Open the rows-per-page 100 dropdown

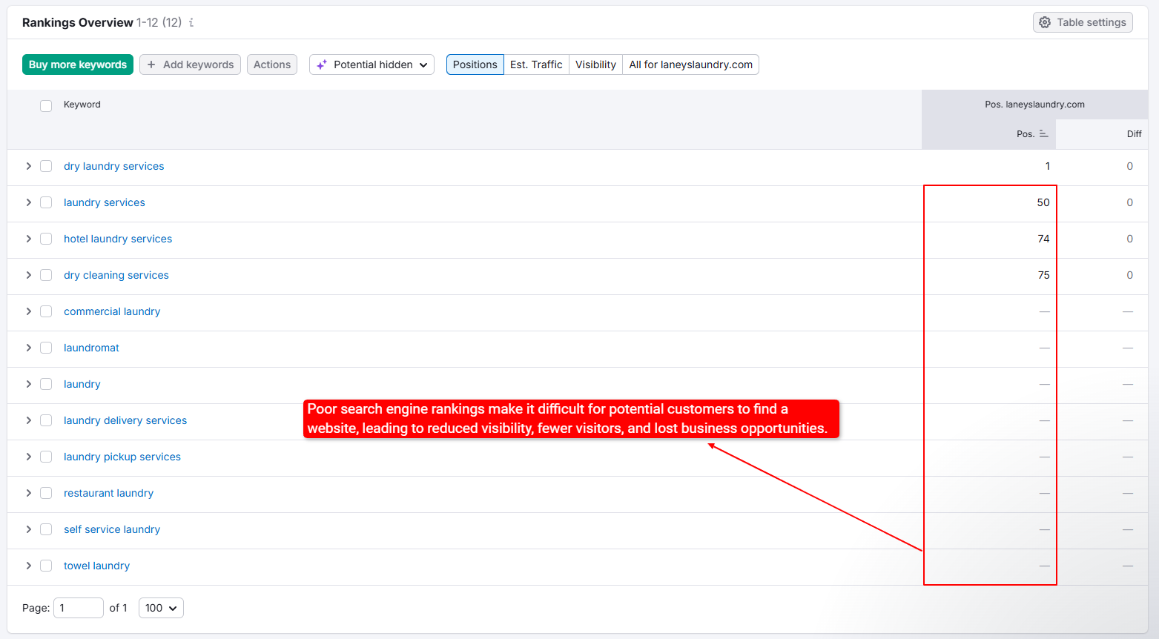[161, 608]
